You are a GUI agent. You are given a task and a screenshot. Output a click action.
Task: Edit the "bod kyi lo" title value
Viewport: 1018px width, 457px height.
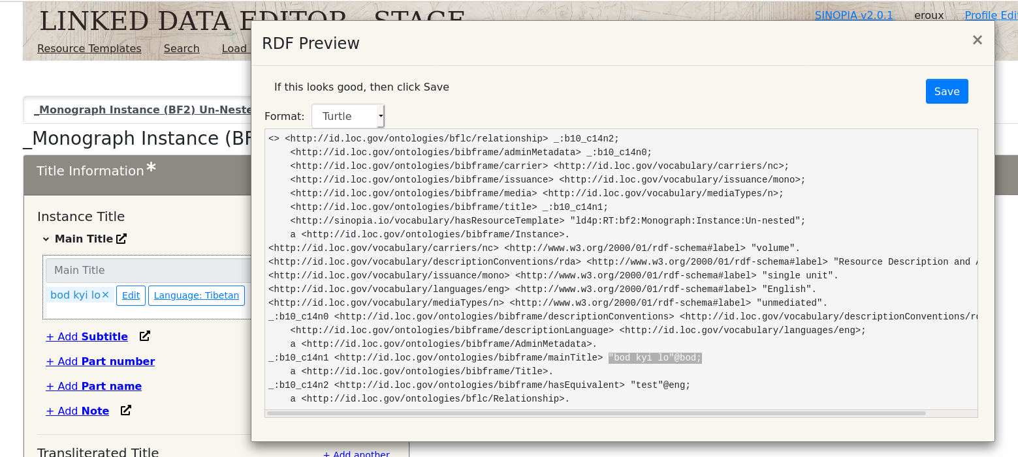(x=131, y=295)
